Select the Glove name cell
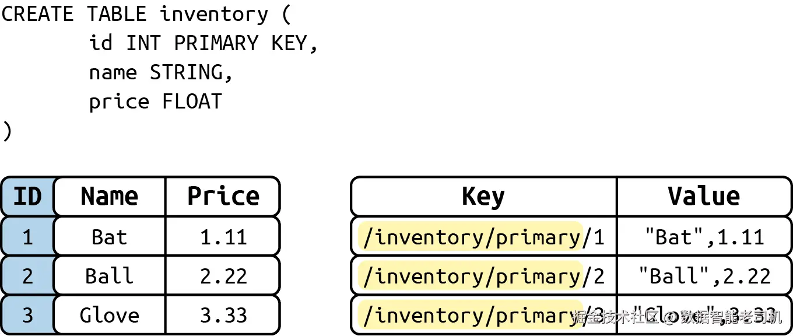This screenshot has height=336, width=793. click(110, 315)
